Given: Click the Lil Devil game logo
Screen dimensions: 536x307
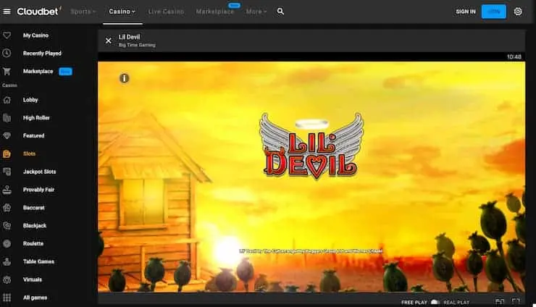Looking at the screenshot, I should coord(311,146).
